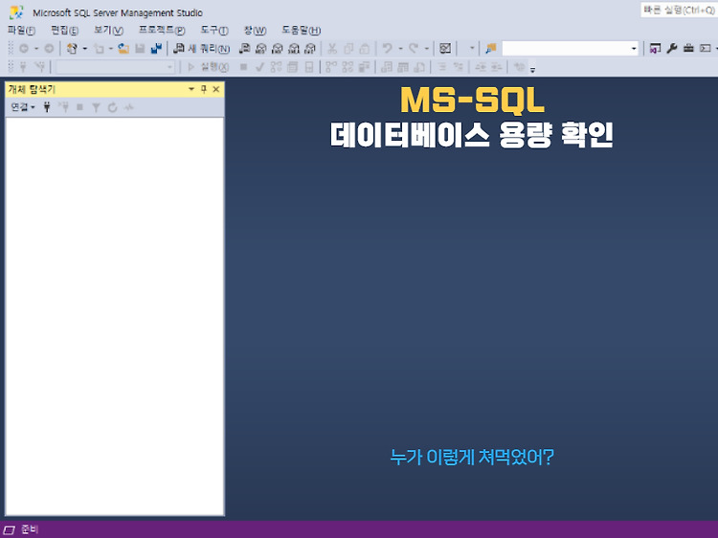The image size is (718, 538).
Task: Open the Toolbox icon
Action: [688, 48]
